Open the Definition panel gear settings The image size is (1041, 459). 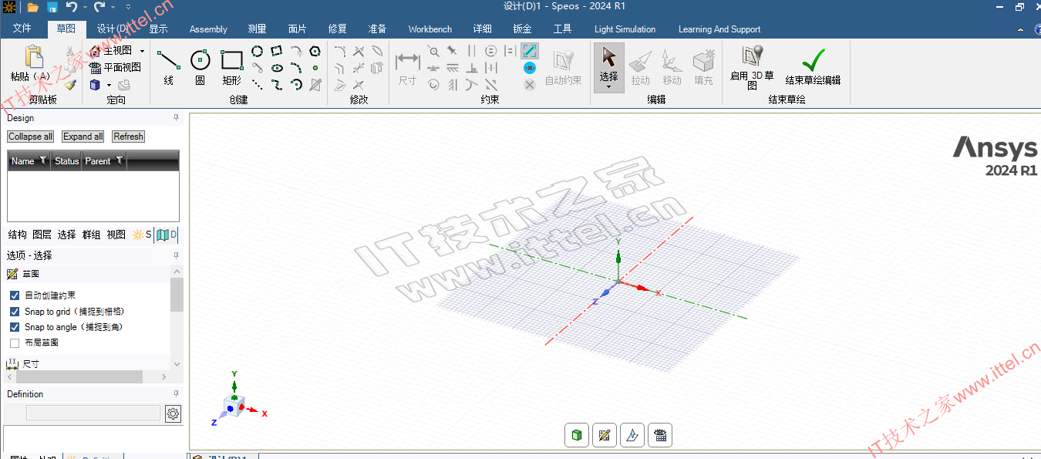coord(173,413)
